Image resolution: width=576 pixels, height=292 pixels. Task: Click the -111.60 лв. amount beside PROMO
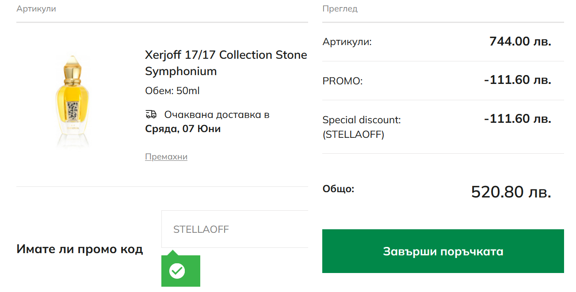pos(518,80)
